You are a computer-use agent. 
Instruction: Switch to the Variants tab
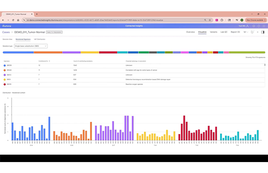click(x=213, y=32)
